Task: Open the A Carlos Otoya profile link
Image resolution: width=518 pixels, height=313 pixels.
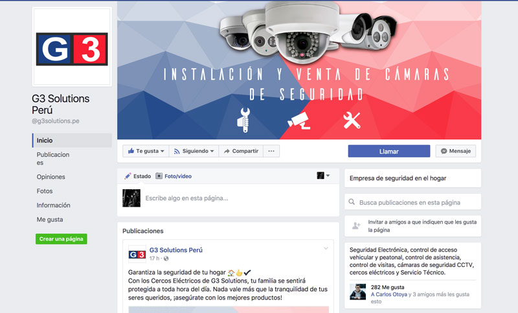Action: 389,294
